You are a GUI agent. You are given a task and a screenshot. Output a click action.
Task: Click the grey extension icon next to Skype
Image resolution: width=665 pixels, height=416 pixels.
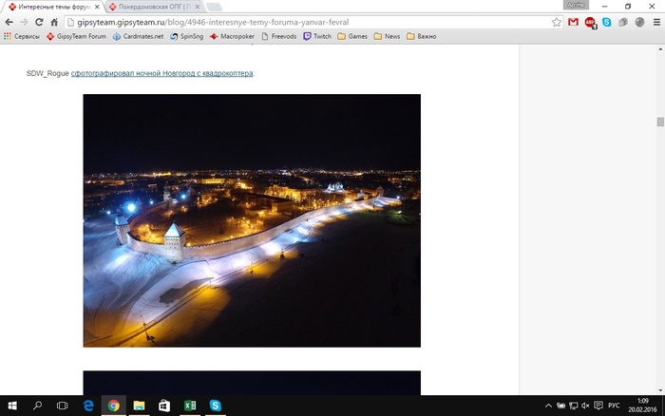623,22
